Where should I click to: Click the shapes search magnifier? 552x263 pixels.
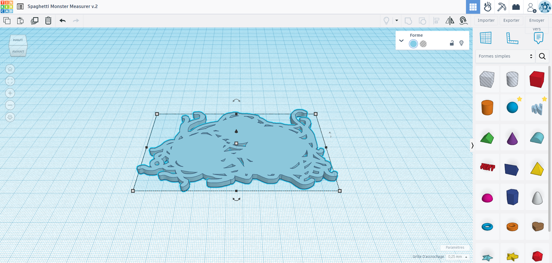coord(542,56)
